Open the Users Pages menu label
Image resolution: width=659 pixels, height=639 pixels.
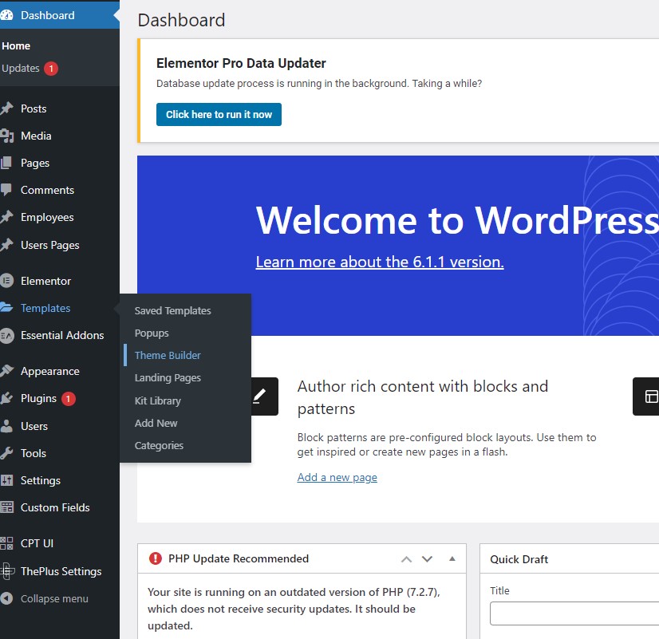click(50, 245)
